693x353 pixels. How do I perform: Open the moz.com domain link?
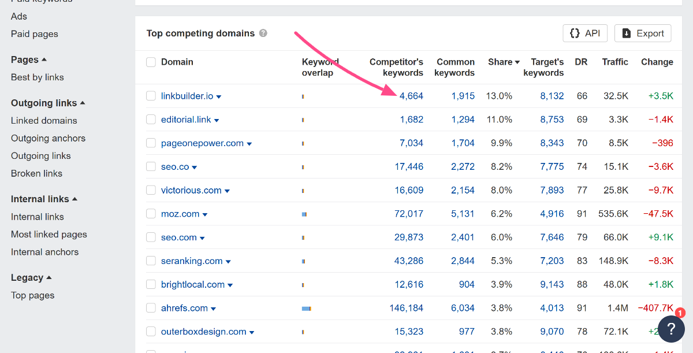(x=180, y=214)
